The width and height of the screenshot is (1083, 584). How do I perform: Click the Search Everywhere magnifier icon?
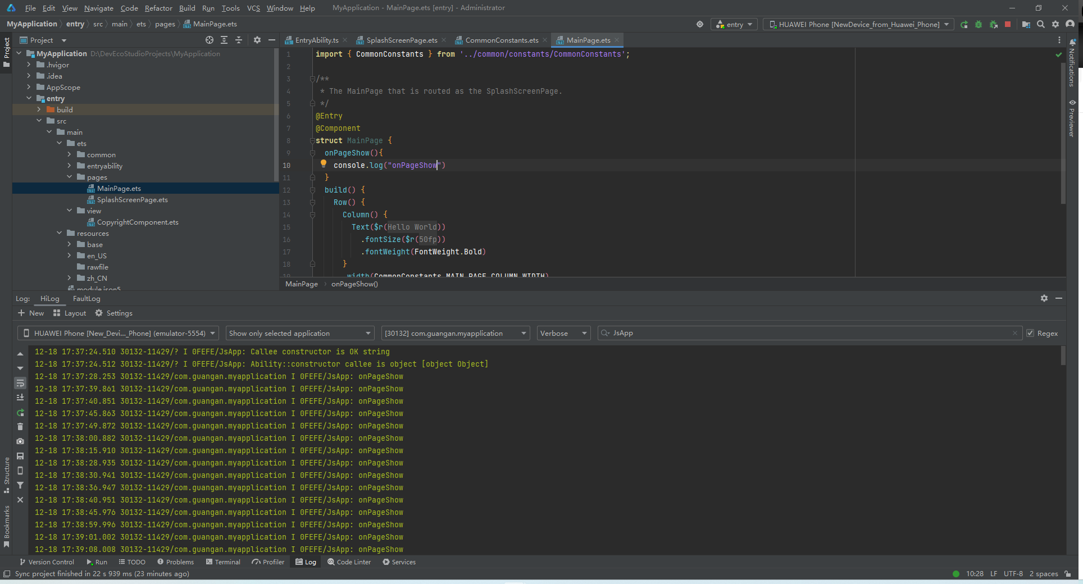1041,24
